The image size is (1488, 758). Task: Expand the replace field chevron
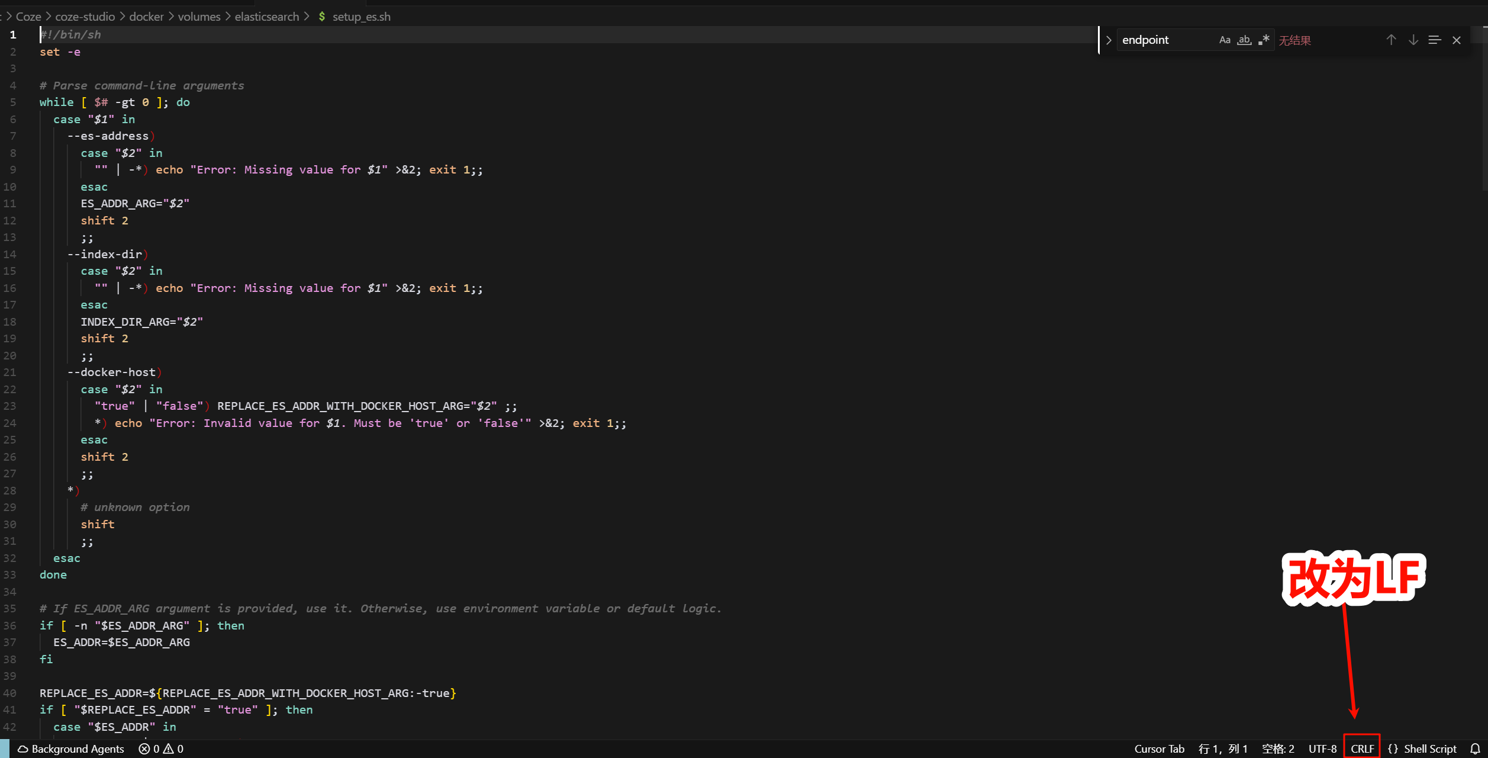coord(1108,40)
